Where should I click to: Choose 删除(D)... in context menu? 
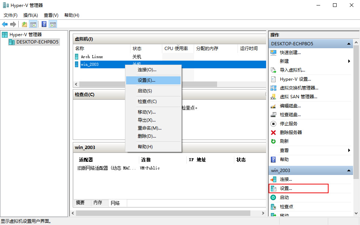coord(154,136)
